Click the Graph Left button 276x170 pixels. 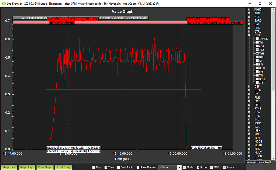9,167
